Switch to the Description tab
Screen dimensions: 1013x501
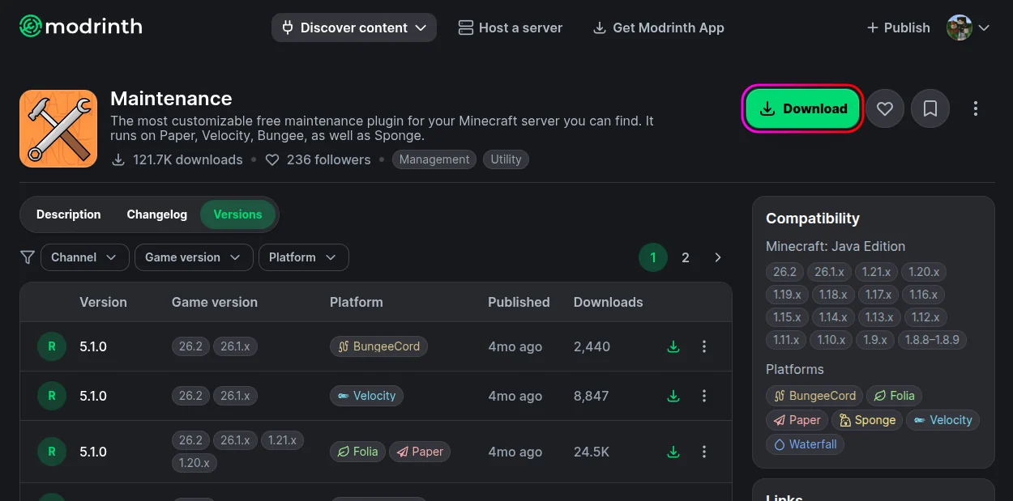[69, 214]
